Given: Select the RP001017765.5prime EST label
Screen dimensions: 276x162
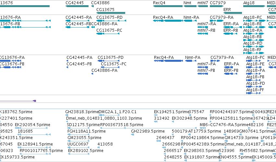Looking at the screenshot, I should 42,151.
